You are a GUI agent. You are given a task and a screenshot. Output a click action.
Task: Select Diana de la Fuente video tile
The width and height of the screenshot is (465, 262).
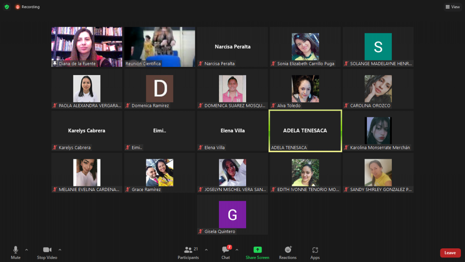87,47
